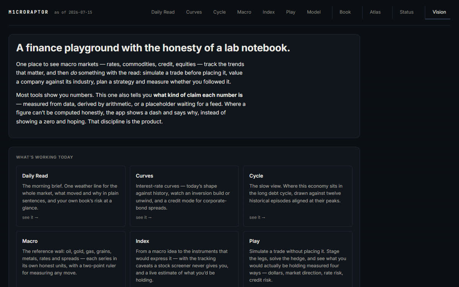Open the Model nav tab

pyautogui.click(x=314, y=12)
